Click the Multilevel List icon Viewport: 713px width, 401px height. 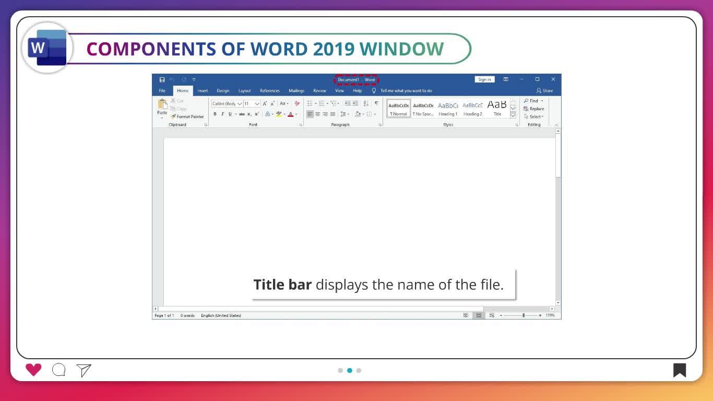coord(334,103)
